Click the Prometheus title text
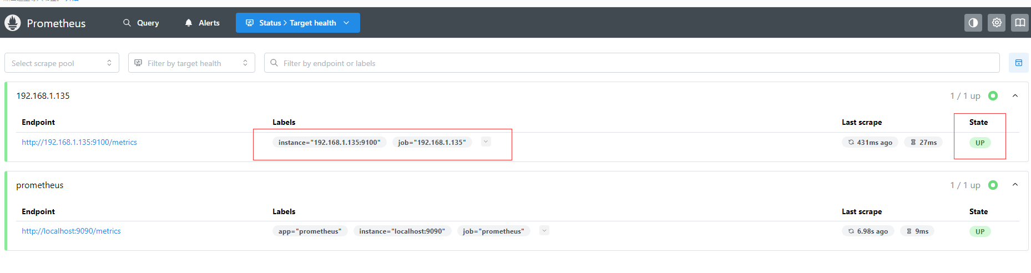 [56, 23]
